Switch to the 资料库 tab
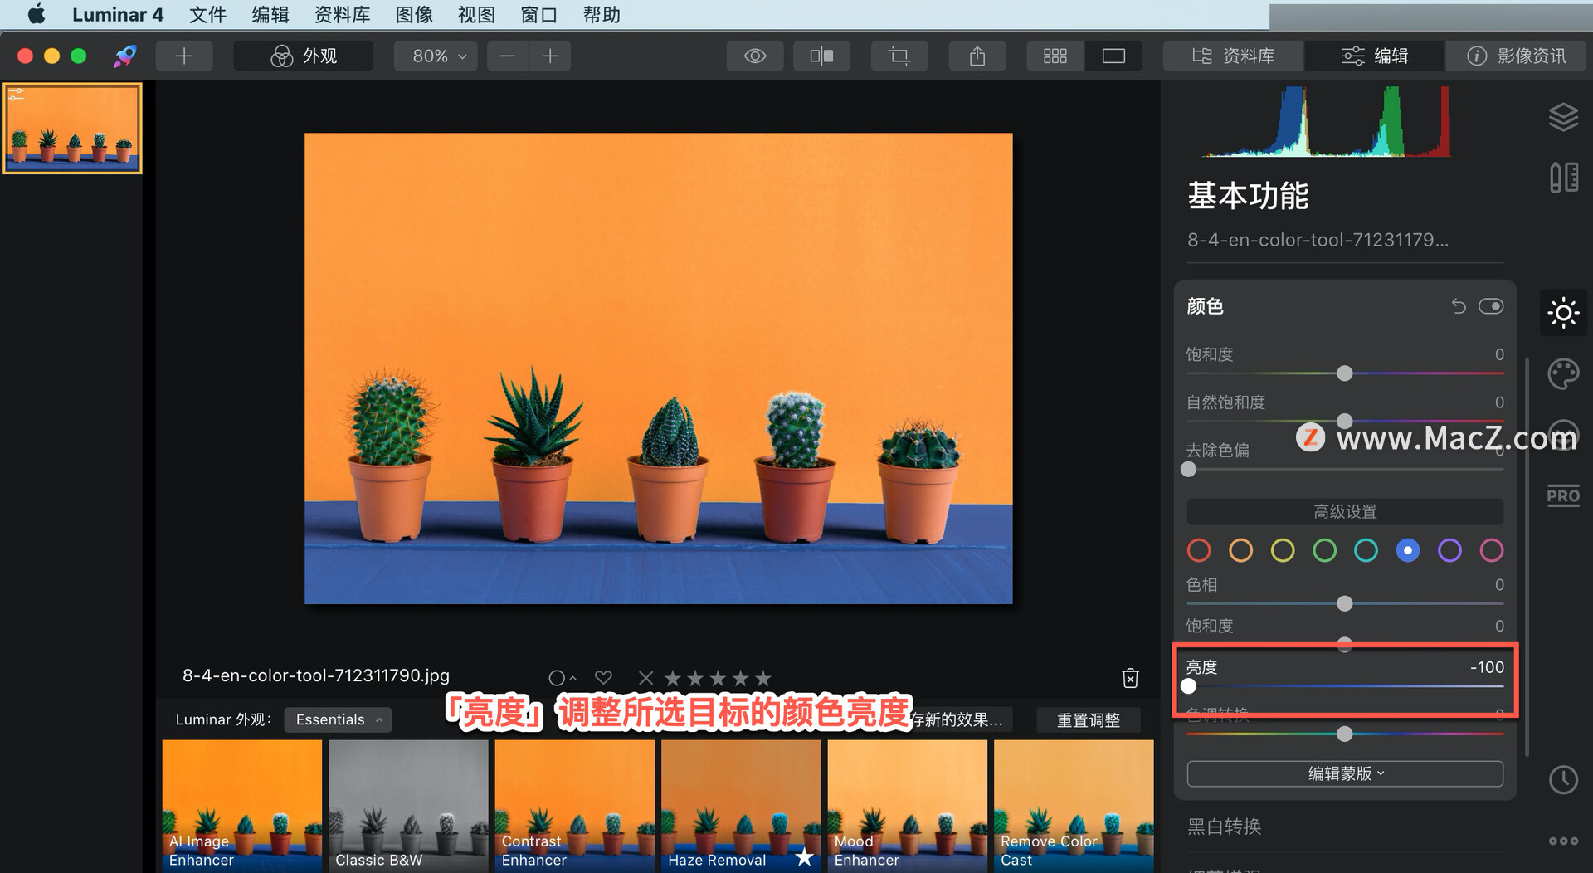 [1233, 56]
